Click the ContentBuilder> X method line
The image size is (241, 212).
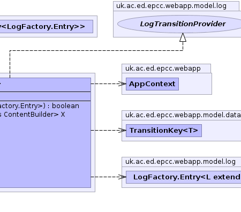pos(32,115)
